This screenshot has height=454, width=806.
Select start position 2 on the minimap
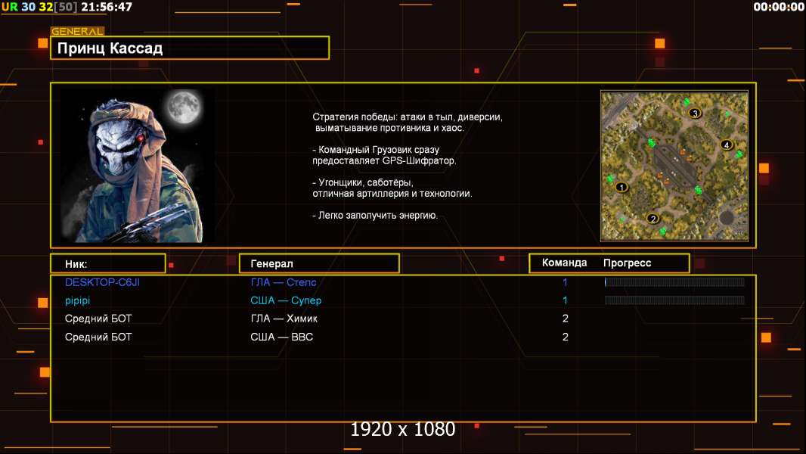coord(653,219)
